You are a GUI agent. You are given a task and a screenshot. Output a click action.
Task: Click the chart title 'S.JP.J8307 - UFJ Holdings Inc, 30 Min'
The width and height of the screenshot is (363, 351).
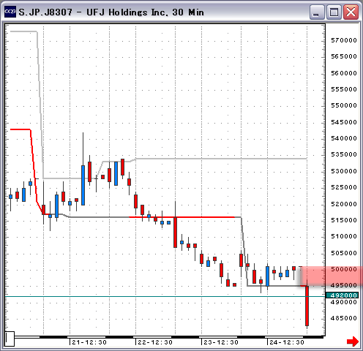pyautogui.click(x=111, y=12)
